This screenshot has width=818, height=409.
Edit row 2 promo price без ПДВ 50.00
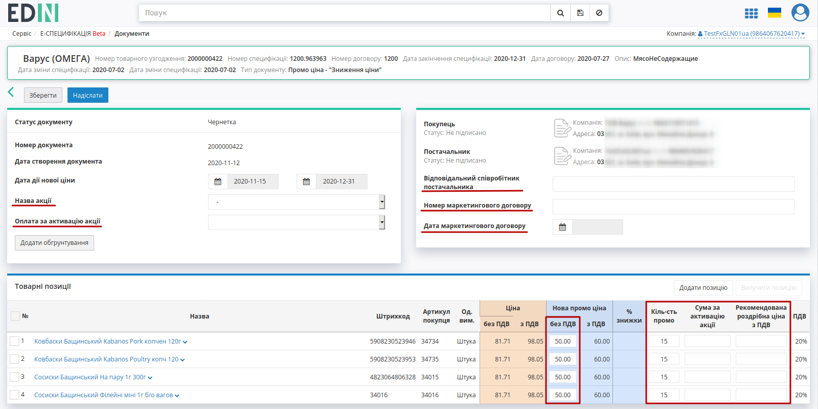pyautogui.click(x=563, y=359)
